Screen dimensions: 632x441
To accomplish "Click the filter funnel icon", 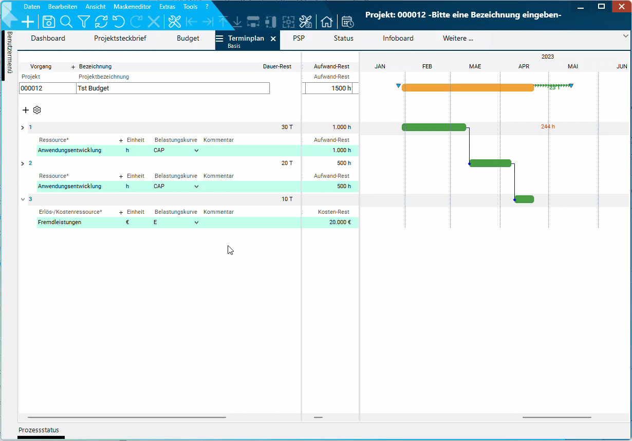I will pyautogui.click(x=84, y=22).
